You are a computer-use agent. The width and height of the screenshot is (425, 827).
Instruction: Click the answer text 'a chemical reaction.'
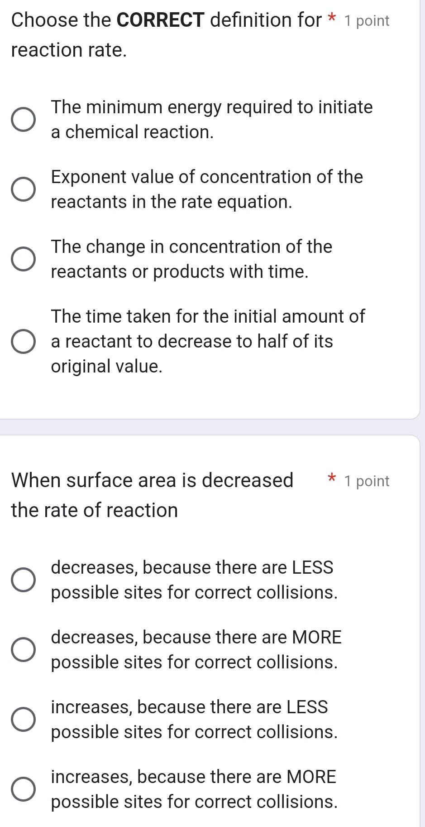pyautogui.click(x=132, y=132)
